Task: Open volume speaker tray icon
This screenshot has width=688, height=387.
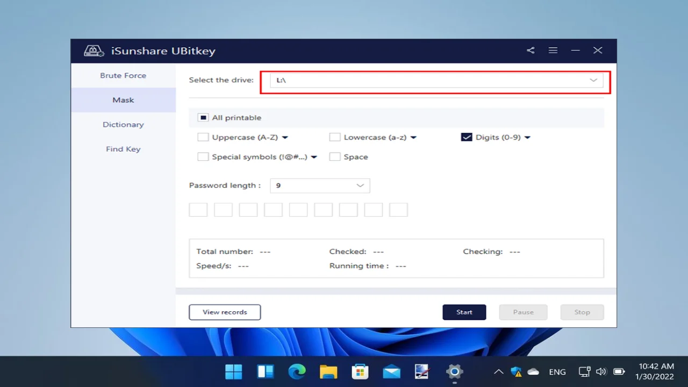Action: 601,371
